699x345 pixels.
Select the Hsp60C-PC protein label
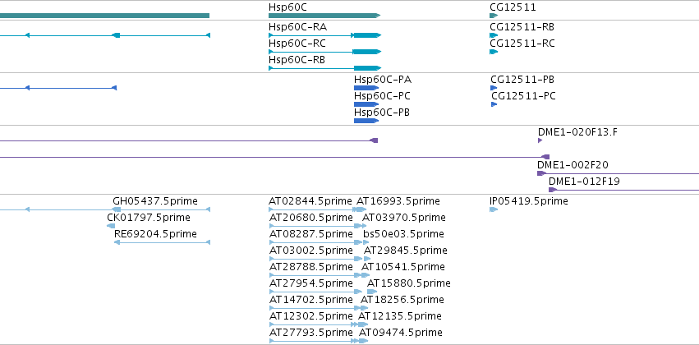[x=382, y=96]
